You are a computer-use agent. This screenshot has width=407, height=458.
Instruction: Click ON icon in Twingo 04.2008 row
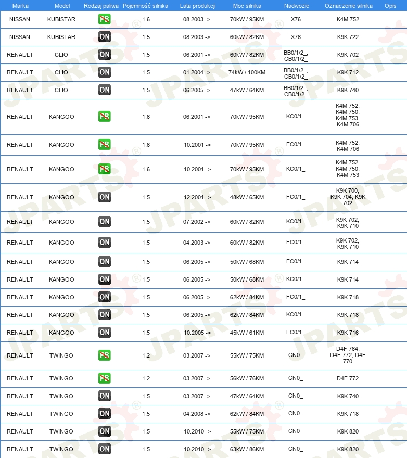tap(104, 414)
